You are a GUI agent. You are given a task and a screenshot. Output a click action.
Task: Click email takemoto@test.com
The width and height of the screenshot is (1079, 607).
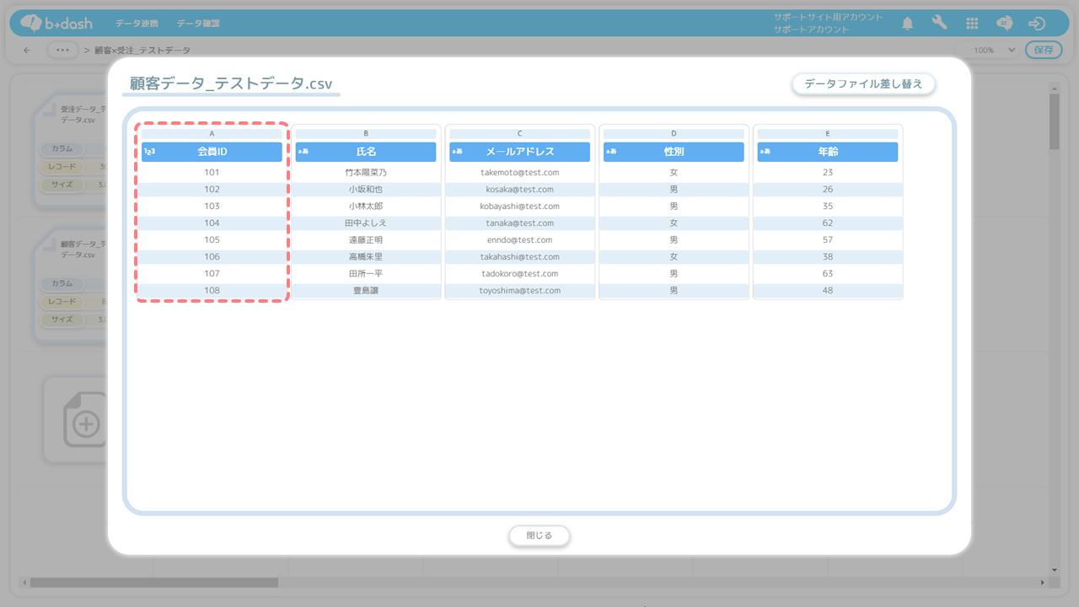(x=520, y=173)
